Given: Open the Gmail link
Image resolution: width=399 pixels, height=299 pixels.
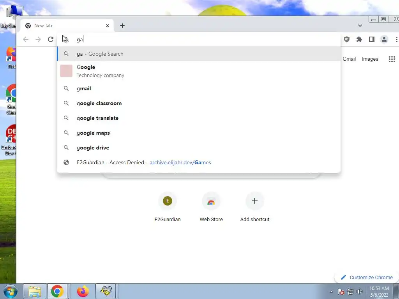Looking at the screenshot, I should [x=349, y=59].
